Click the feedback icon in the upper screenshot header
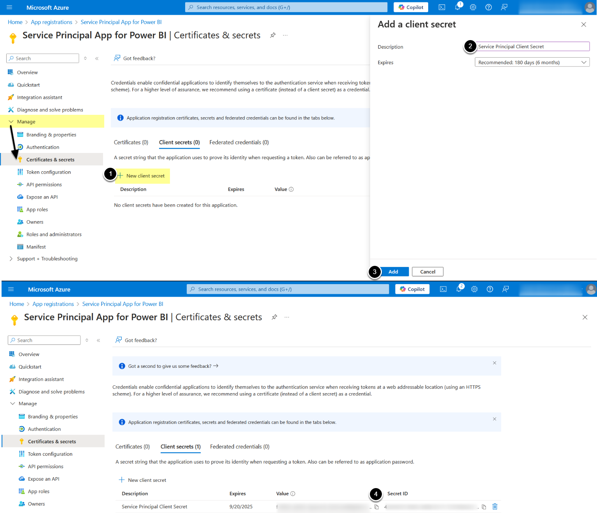This screenshot has width=597, height=513. 504,7
